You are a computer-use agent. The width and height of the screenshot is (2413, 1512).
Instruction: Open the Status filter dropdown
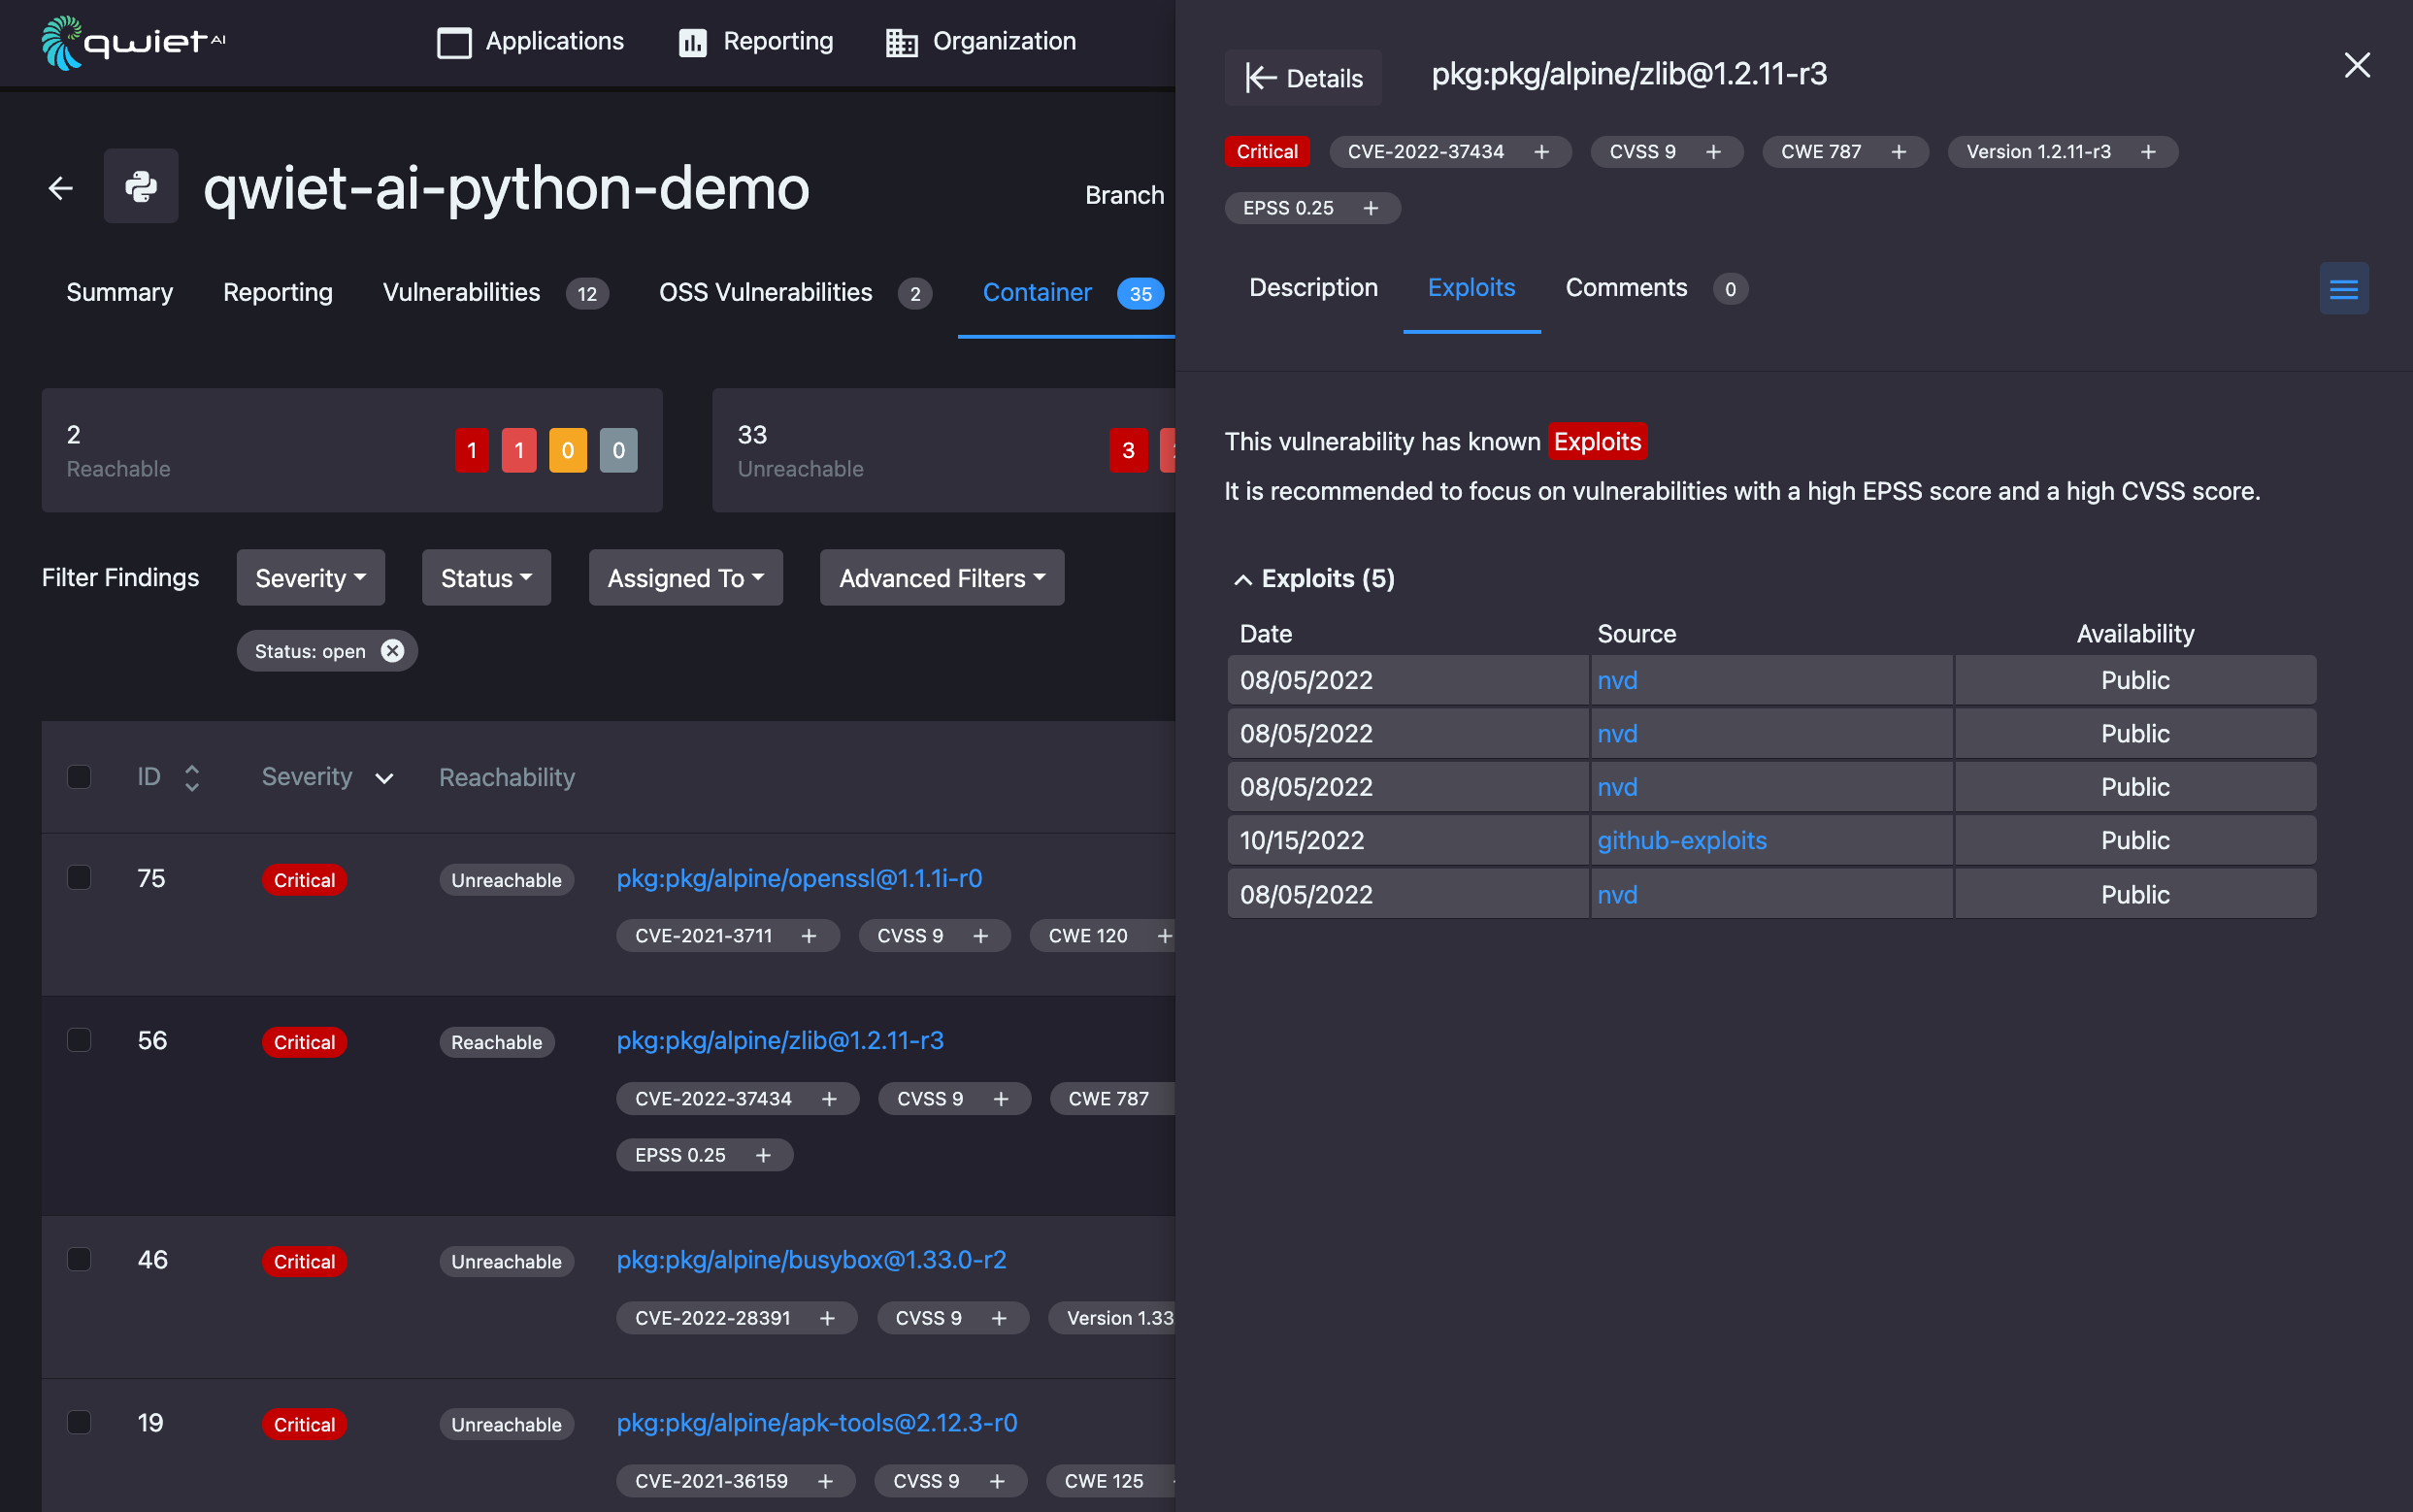(486, 578)
